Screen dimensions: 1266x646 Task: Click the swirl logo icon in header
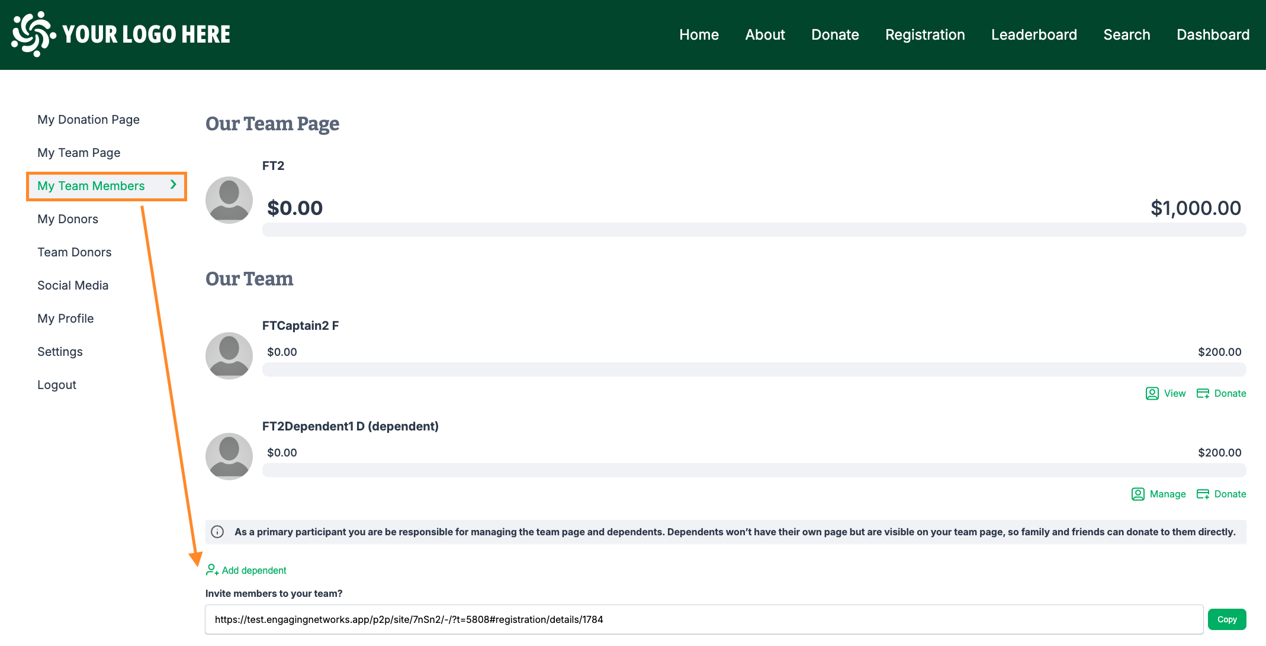point(33,34)
